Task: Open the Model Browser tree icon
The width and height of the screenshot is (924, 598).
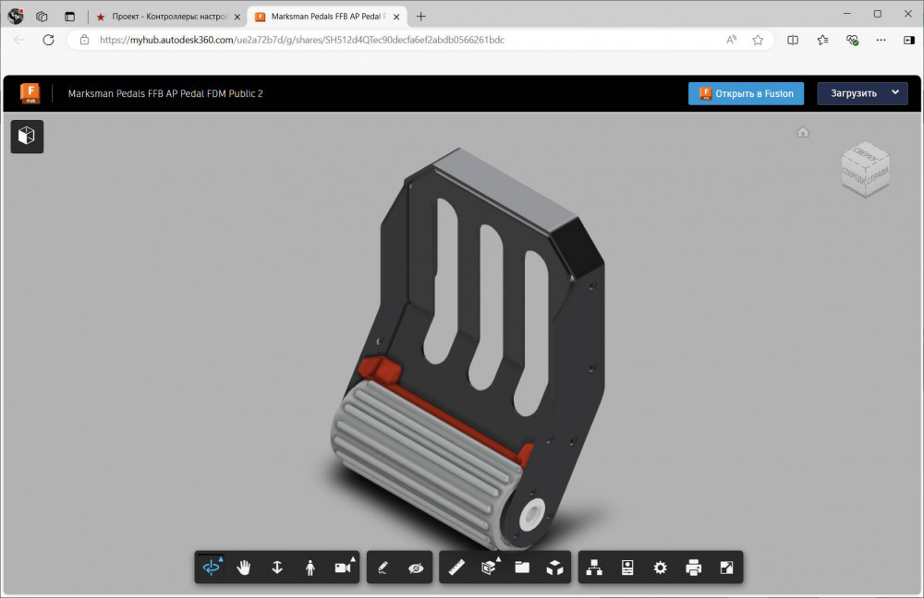Action: coord(594,568)
